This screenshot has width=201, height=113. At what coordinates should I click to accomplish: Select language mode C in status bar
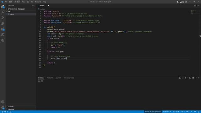point(192,112)
